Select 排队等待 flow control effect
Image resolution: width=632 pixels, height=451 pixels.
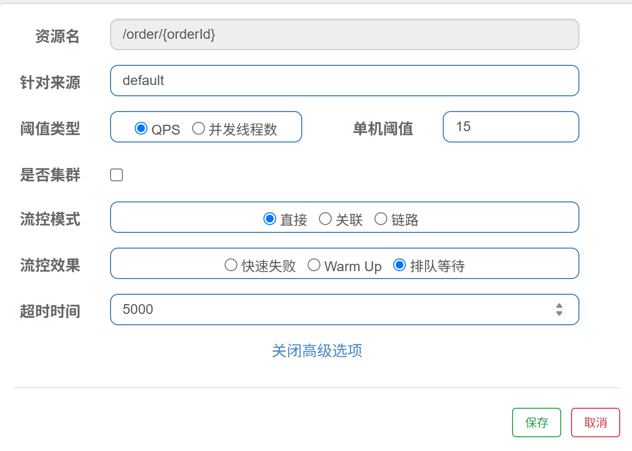[x=400, y=265]
